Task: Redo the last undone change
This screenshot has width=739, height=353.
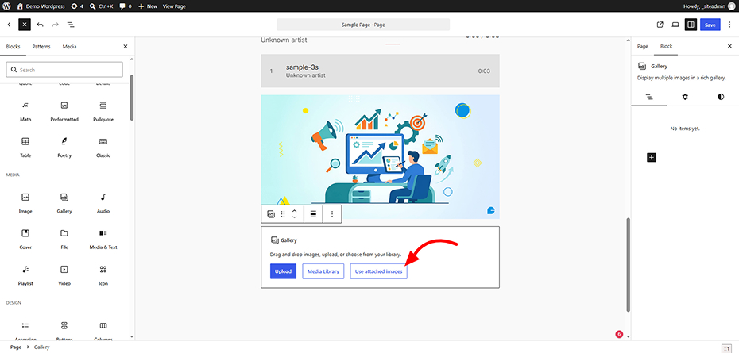Action: (55, 25)
